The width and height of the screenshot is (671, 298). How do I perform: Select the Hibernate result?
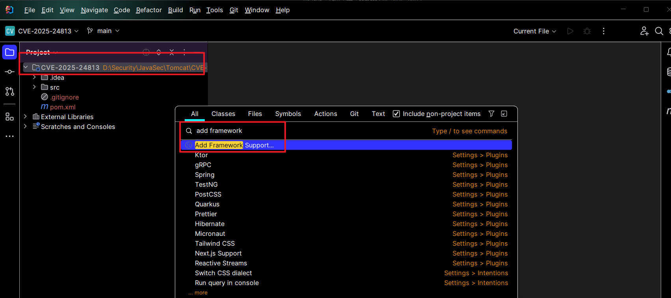(x=346, y=224)
